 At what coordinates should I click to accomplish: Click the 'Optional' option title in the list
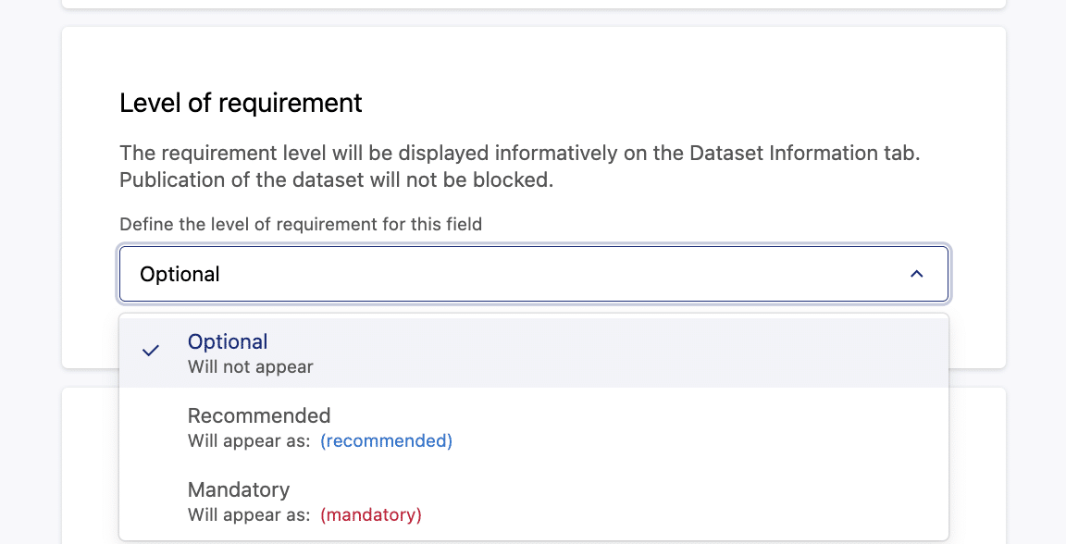(x=228, y=341)
